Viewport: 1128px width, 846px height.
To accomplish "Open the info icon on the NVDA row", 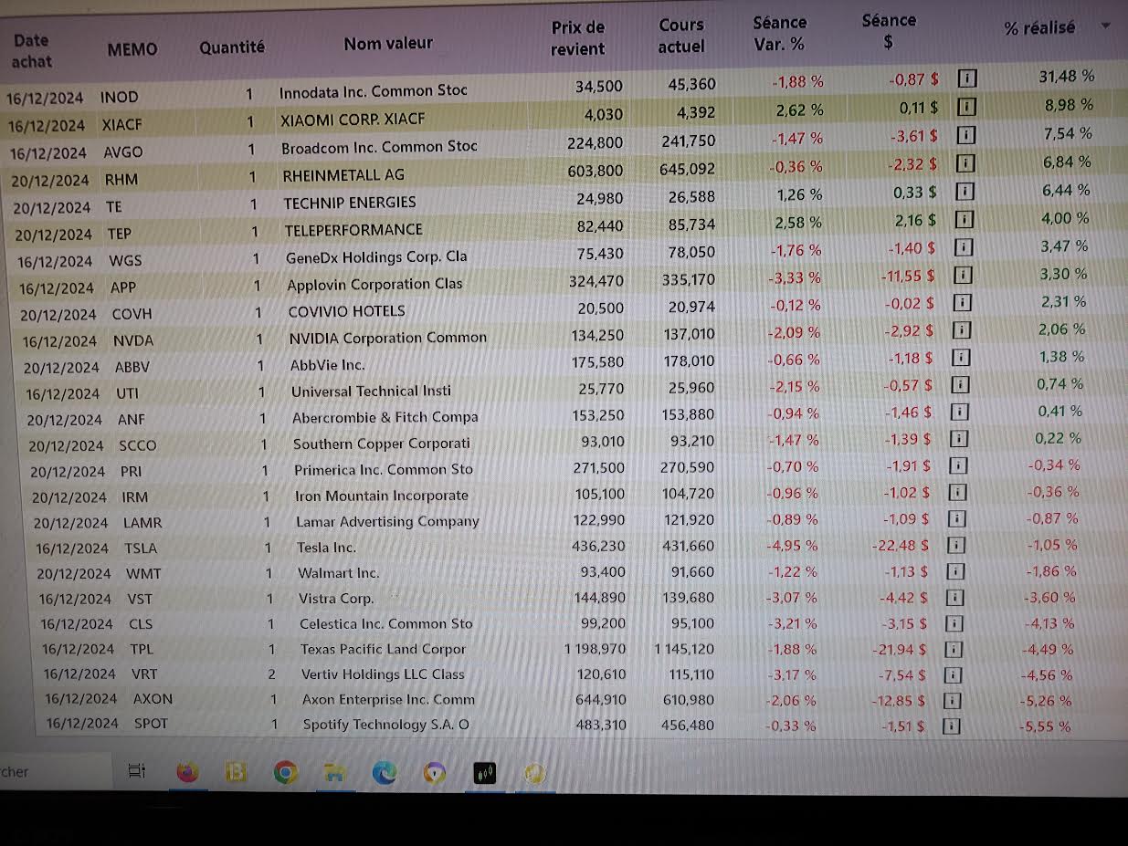I will pos(963,330).
